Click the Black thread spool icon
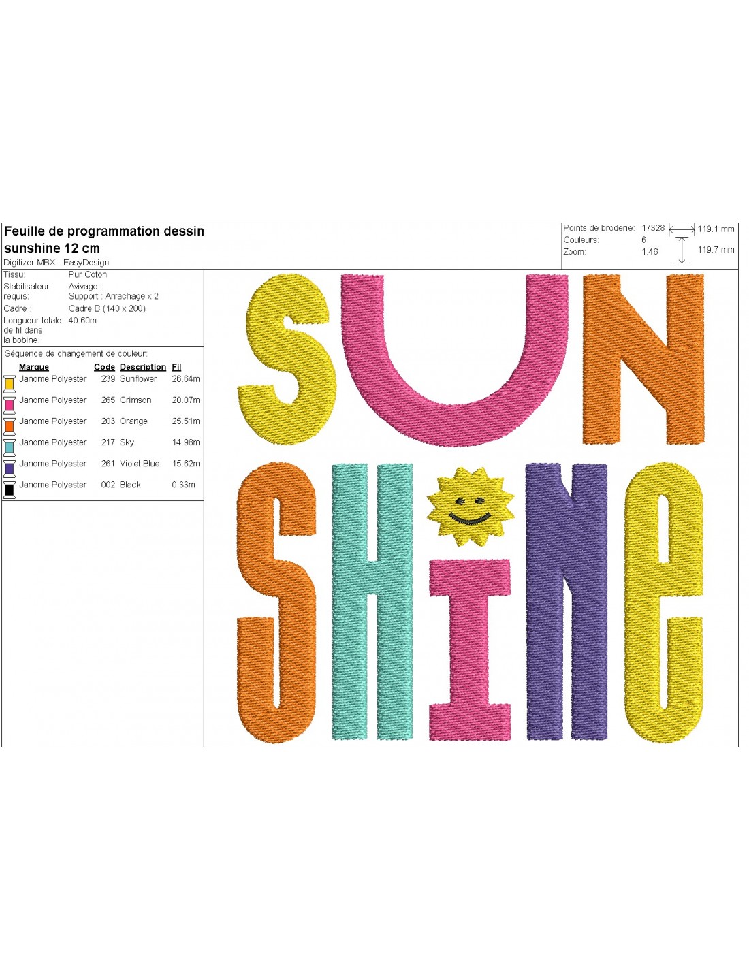Screen dimensions: 749x968 click(10, 489)
